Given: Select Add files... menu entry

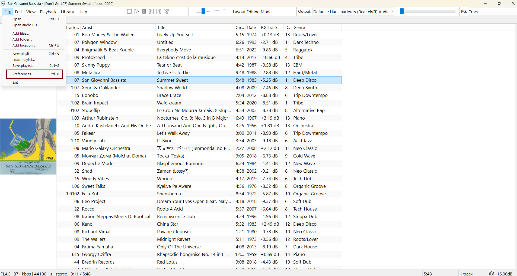Looking at the screenshot, I should pos(34,33).
